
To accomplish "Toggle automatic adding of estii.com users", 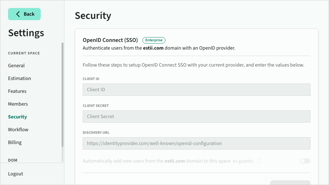I will pos(305,161).
